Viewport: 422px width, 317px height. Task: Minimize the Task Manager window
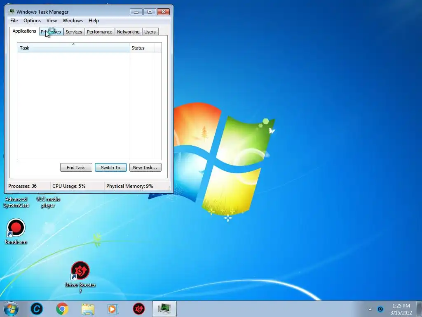pos(136,12)
